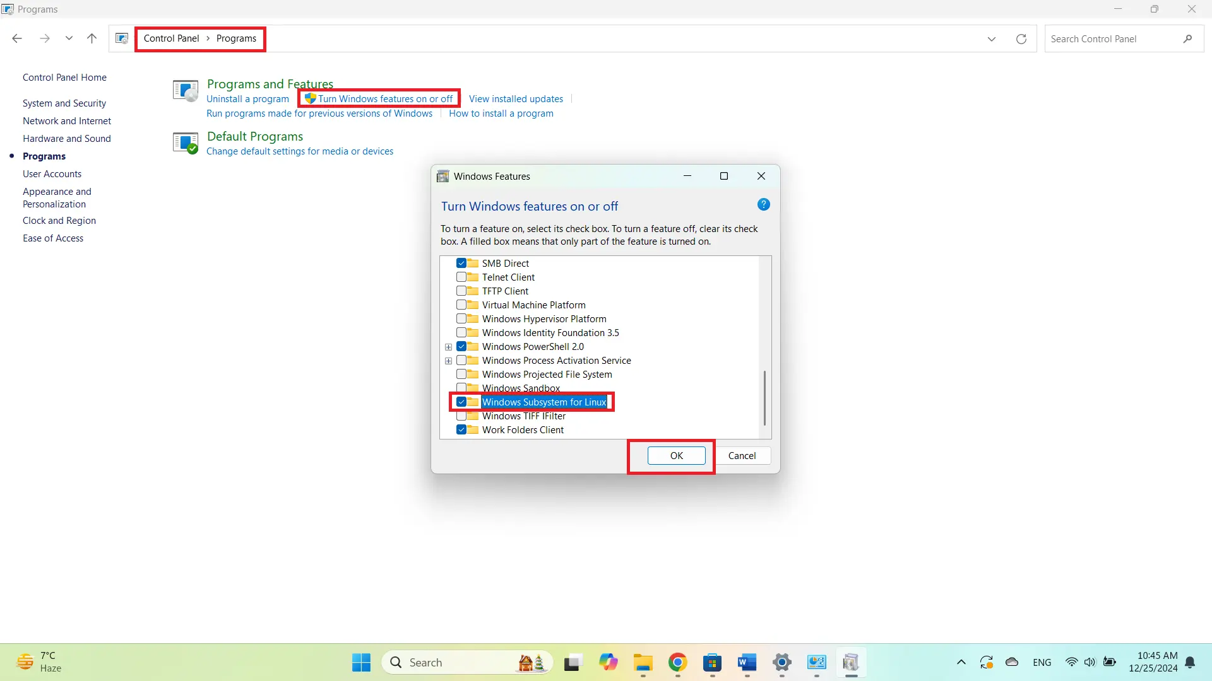The image size is (1212, 681).
Task: Click the help question mark icon
Action: [x=763, y=204]
